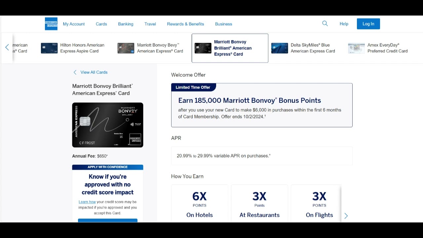Click the back chevron before View All Cards
Screen dimensions: 423x238
coord(75,72)
